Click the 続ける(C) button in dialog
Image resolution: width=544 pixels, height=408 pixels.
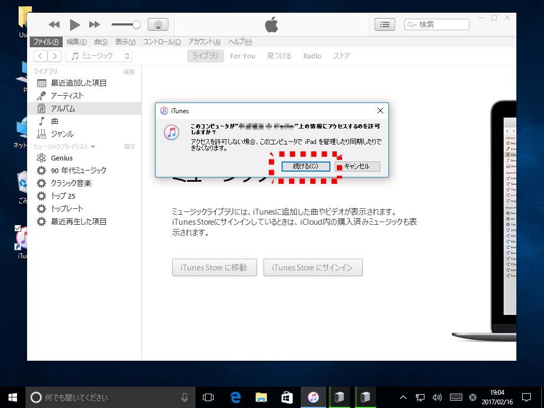[305, 166]
